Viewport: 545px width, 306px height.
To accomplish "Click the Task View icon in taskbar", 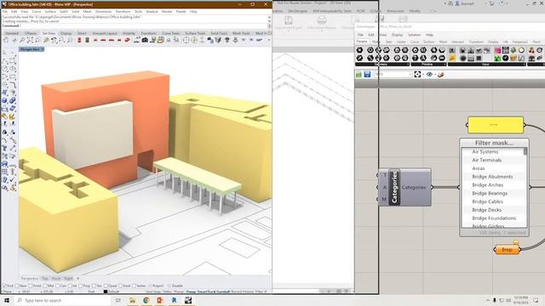I will point(118,300).
